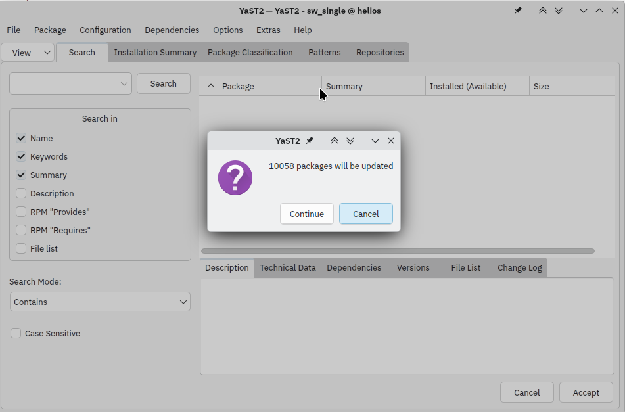Enable RPM "Requires" checkbox
625x412 pixels.
pyautogui.click(x=21, y=230)
